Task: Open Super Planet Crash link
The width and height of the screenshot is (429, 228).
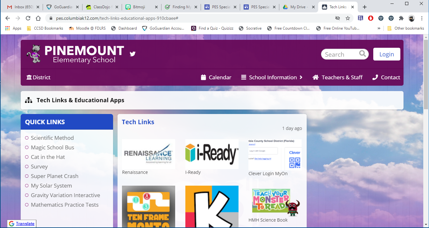Action: tap(54, 176)
